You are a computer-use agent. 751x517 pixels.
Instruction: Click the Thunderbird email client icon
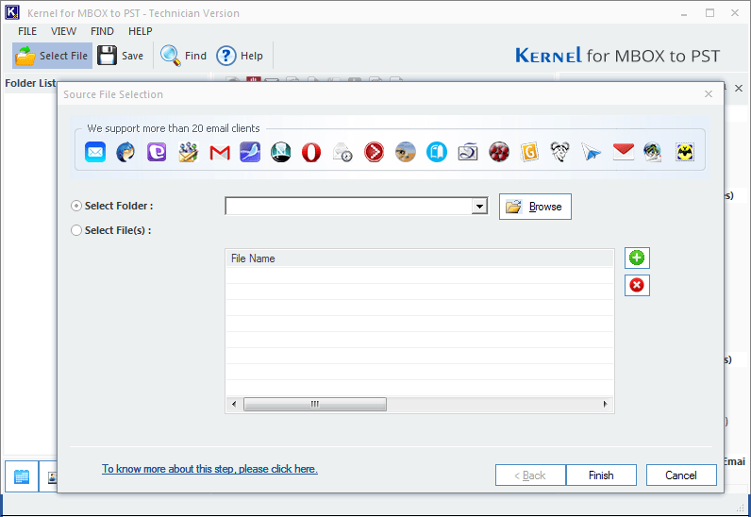pos(125,153)
